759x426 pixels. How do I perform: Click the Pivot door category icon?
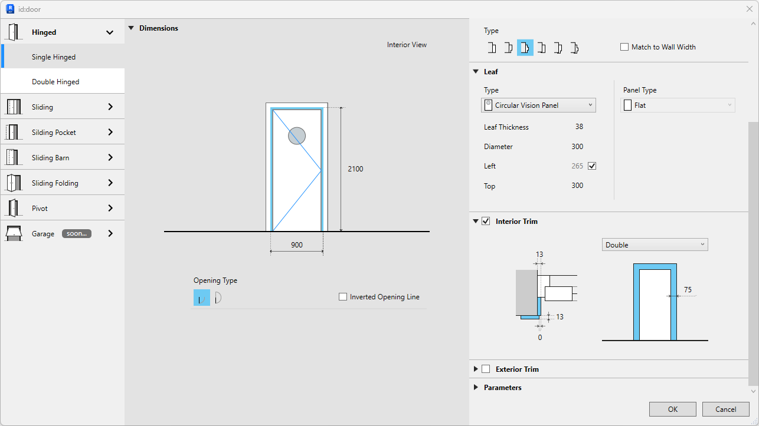tap(13, 208)
